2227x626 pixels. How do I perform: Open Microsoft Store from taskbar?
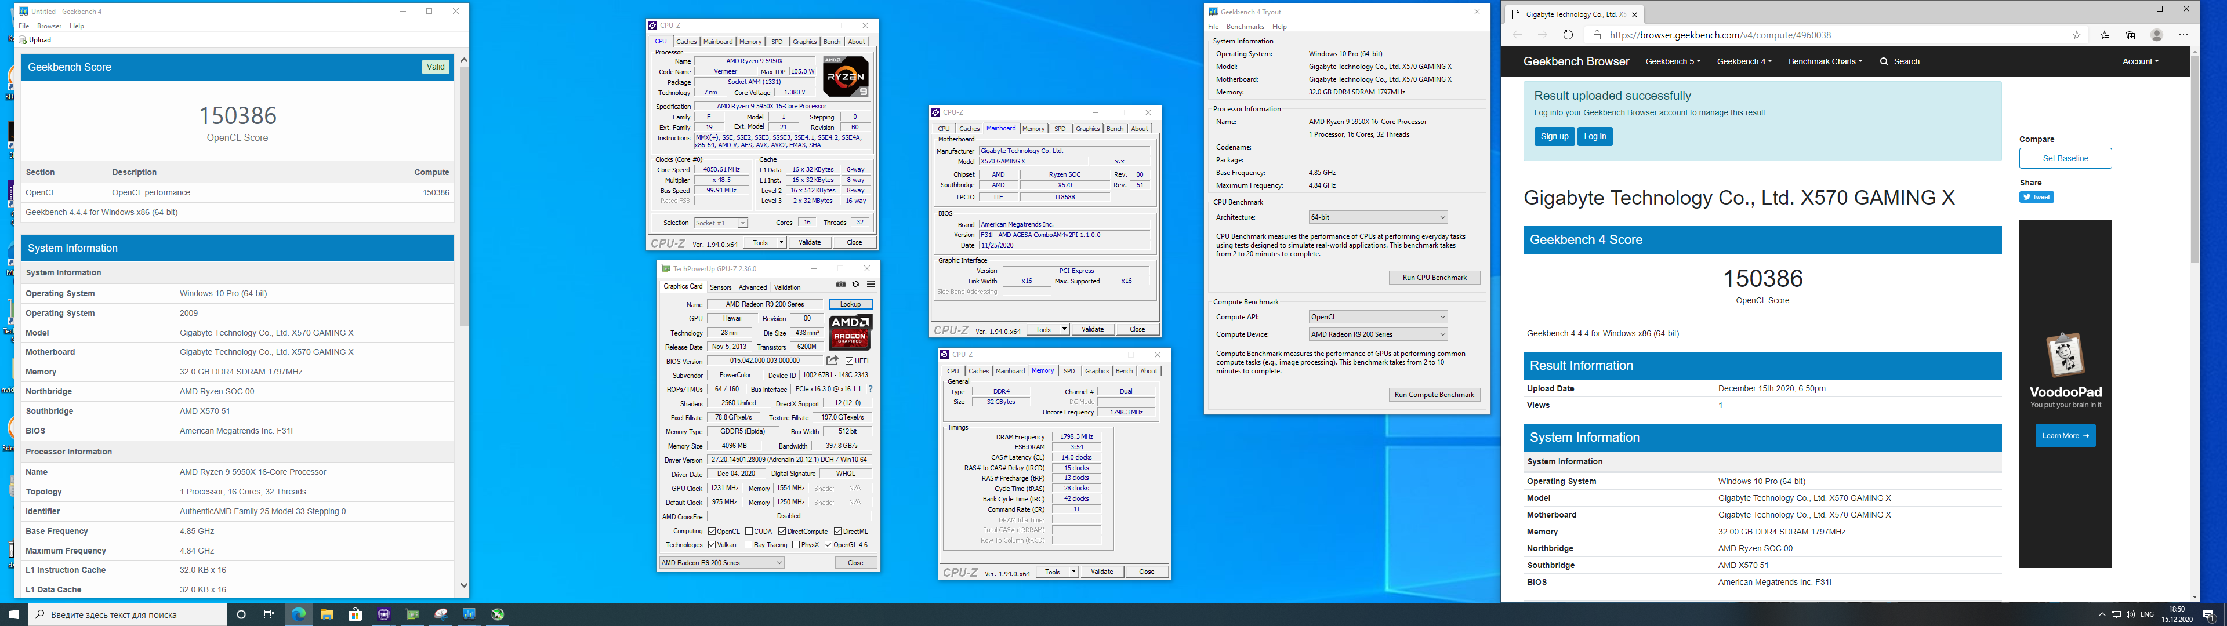pos(356,615)
